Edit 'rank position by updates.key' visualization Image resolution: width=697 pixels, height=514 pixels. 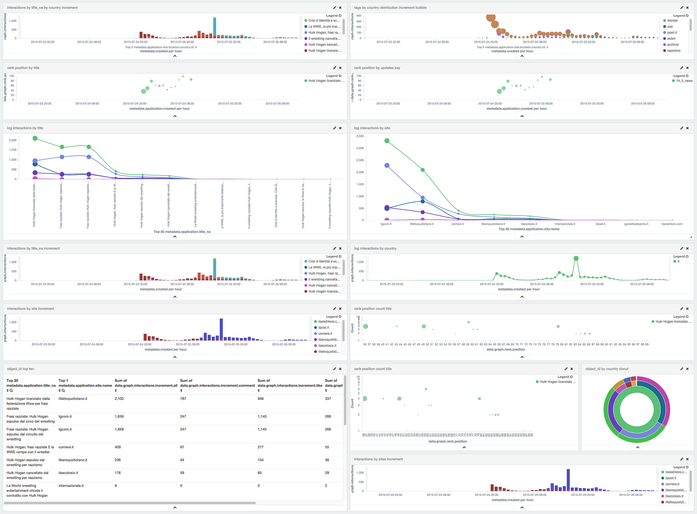[682, 68]
